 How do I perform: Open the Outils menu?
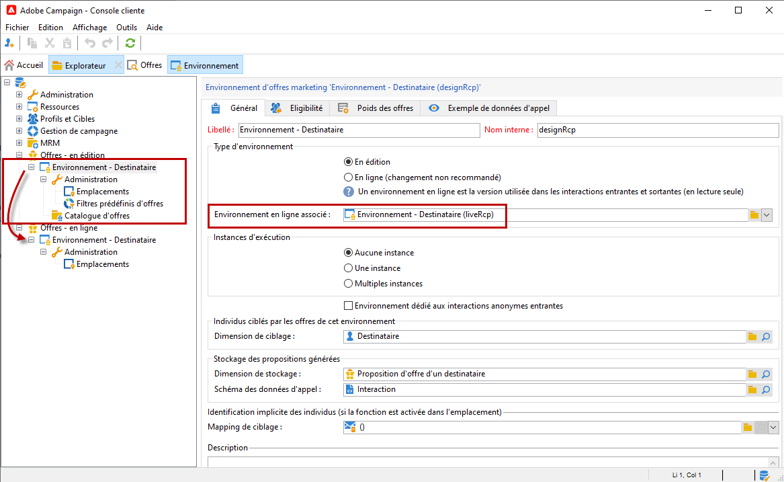point(126,28)
